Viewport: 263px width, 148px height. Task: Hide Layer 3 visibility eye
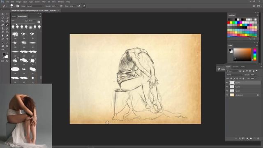coord(227,83)
